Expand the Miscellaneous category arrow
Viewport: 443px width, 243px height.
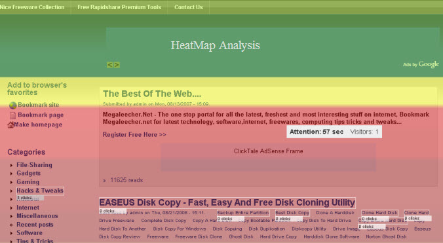[x=11, y=216]
